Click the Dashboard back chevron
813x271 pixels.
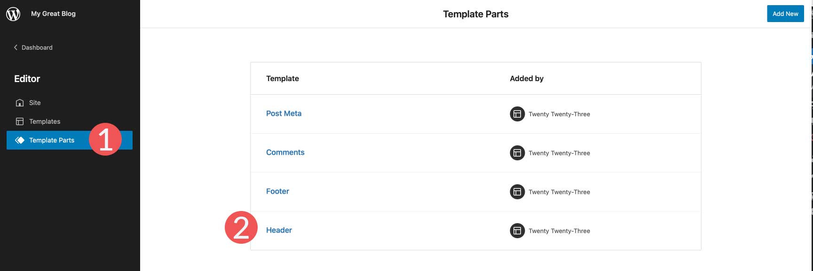point(16,47)
